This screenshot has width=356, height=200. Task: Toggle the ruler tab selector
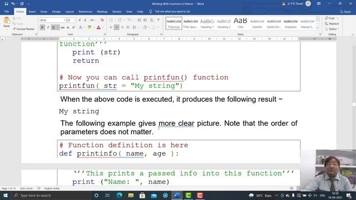pyautogui.click(x=2, y=39)
